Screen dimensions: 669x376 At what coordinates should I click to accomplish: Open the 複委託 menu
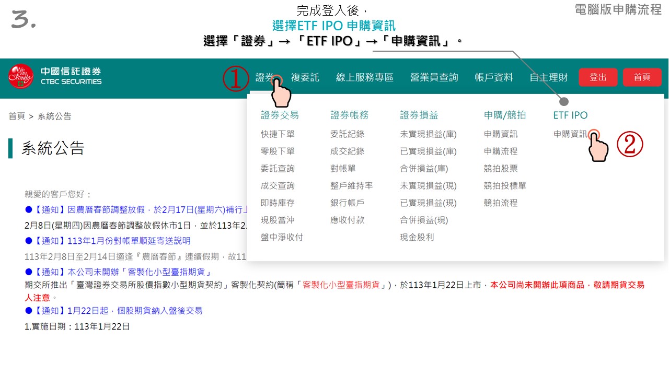point(305,77)
